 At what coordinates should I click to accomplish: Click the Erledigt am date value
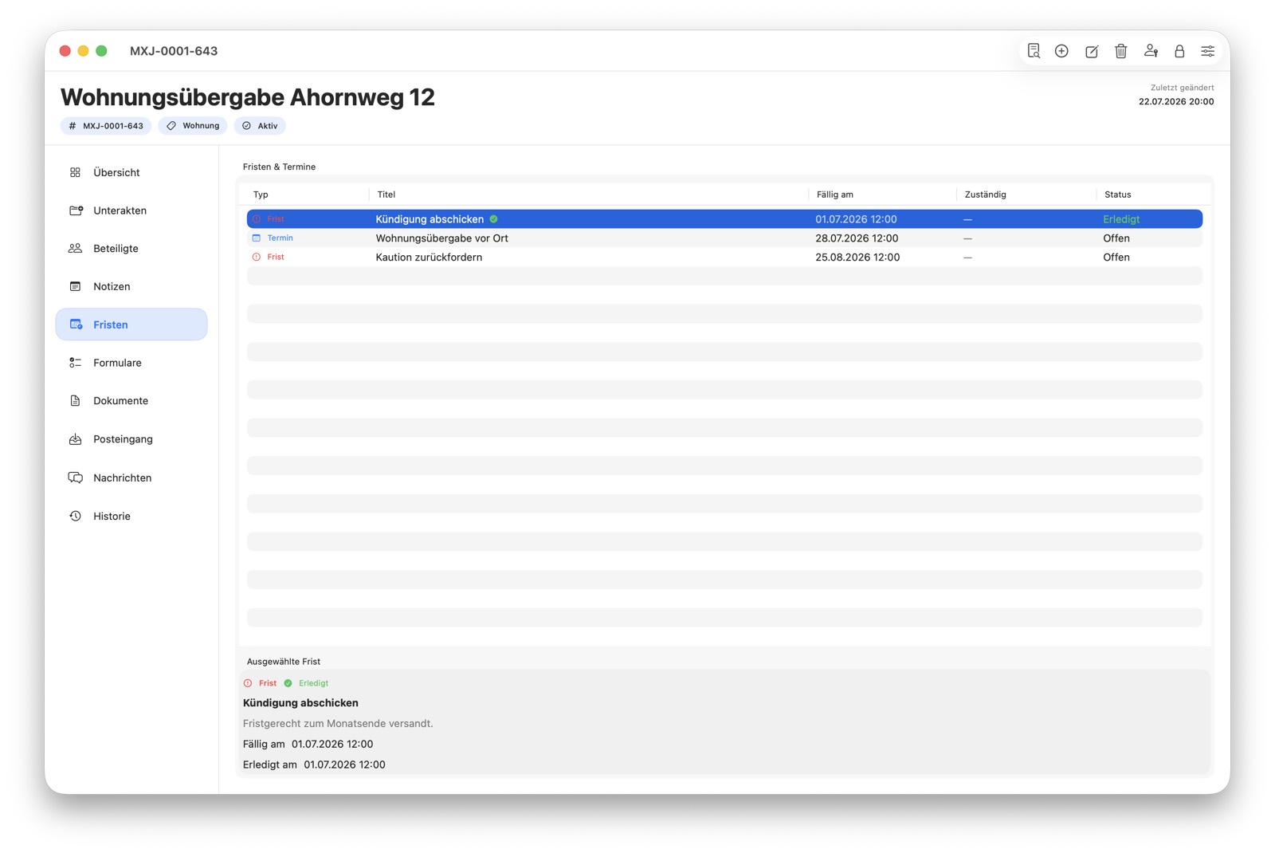[344, 765]
